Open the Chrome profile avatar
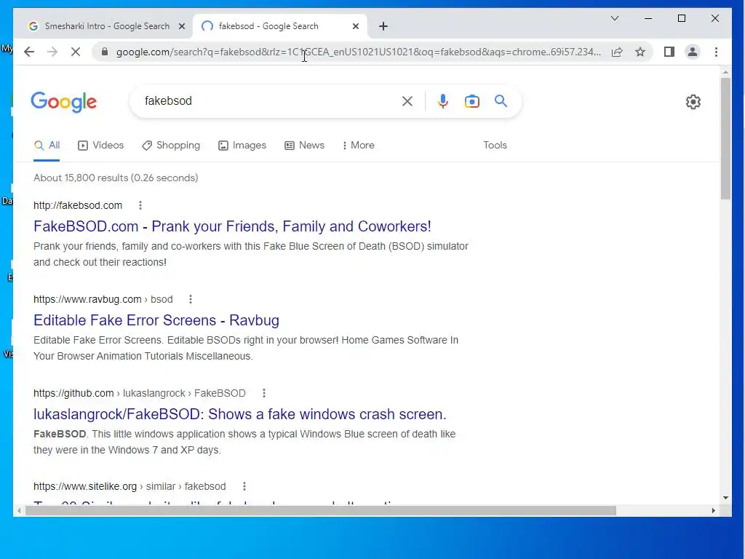Screen dimensions: 745x559 coord(693,52)
